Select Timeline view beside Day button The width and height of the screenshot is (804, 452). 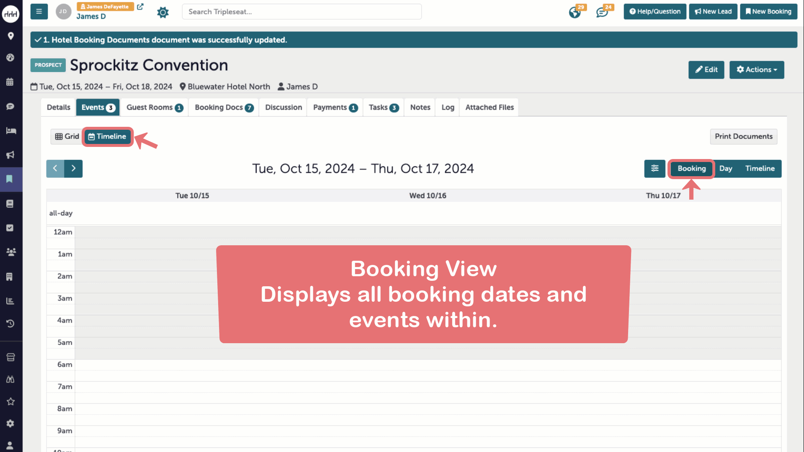point(760,169)
